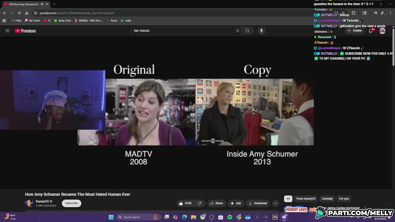The height and width of the screenshot is (222, 395).
Task: Close the current browser tab
Action: point(47,4)
